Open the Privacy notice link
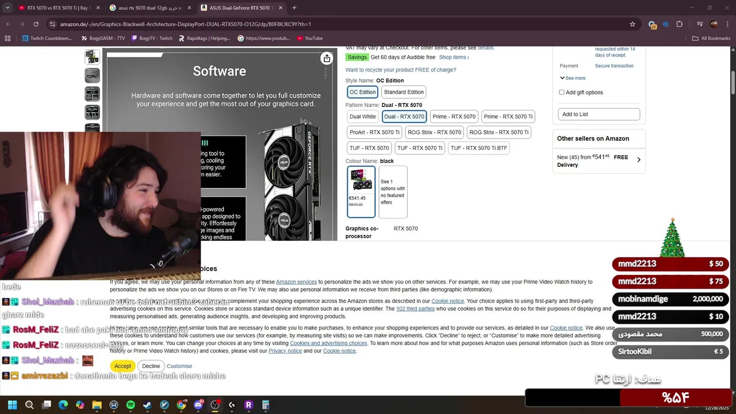 (285, 351)
